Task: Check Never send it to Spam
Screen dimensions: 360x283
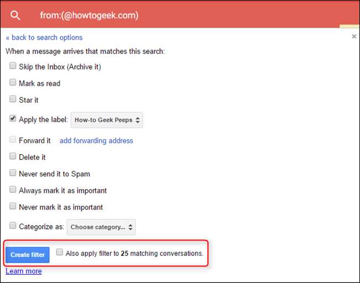Action: tap(13, 173)
